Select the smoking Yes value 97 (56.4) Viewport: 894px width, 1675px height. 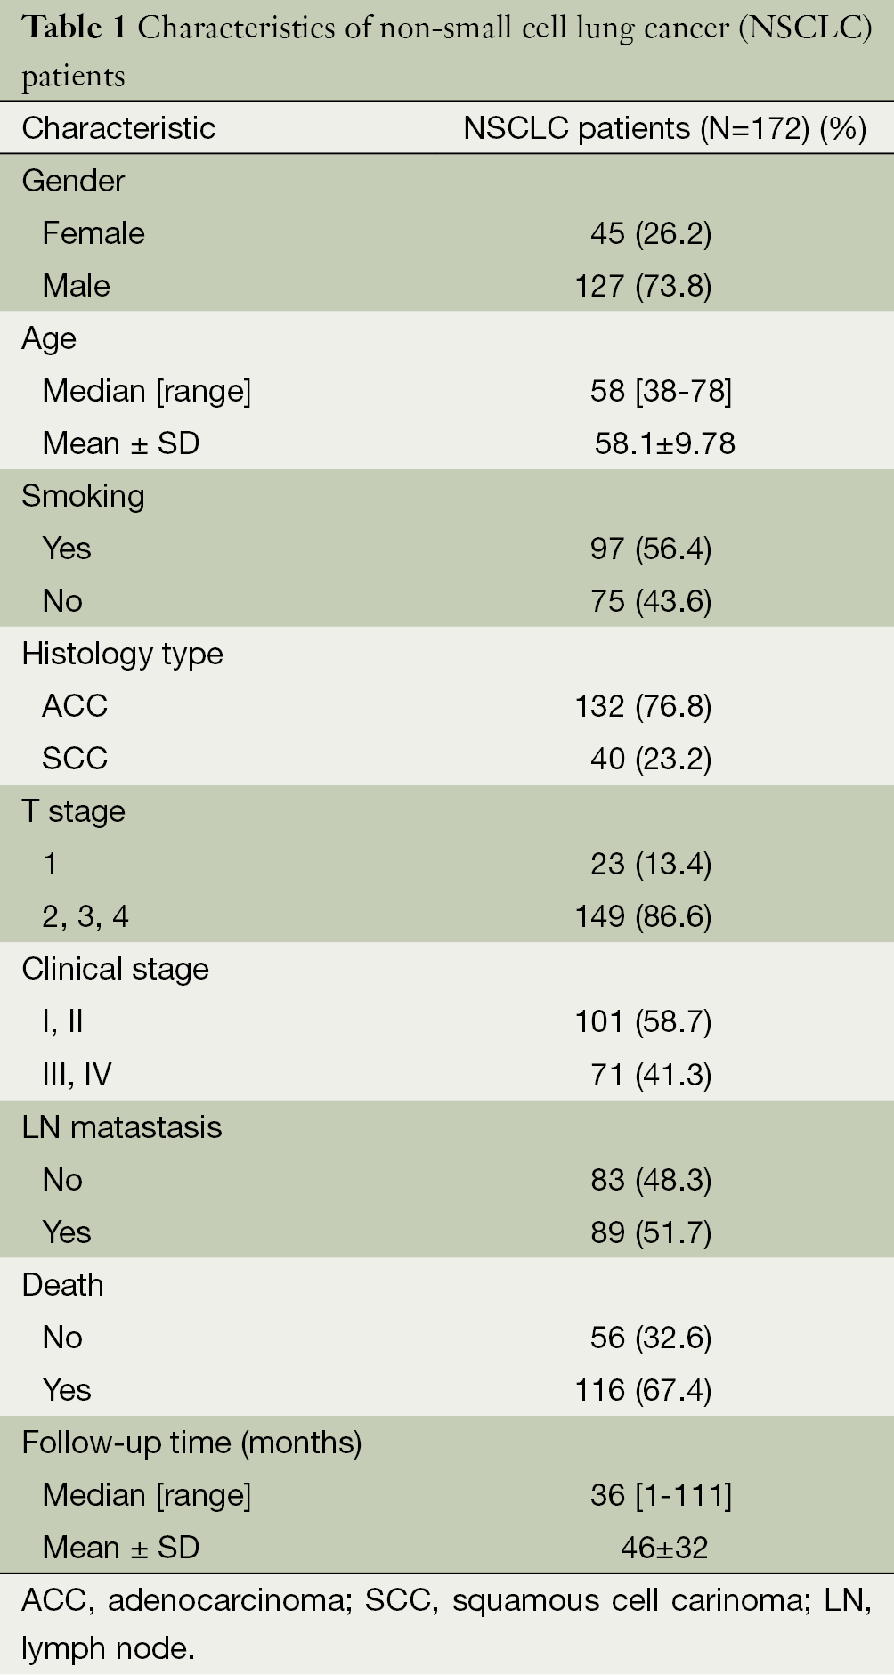[651, 549]
